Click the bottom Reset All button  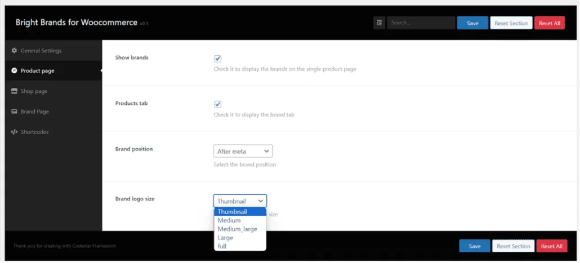(551, 246)
